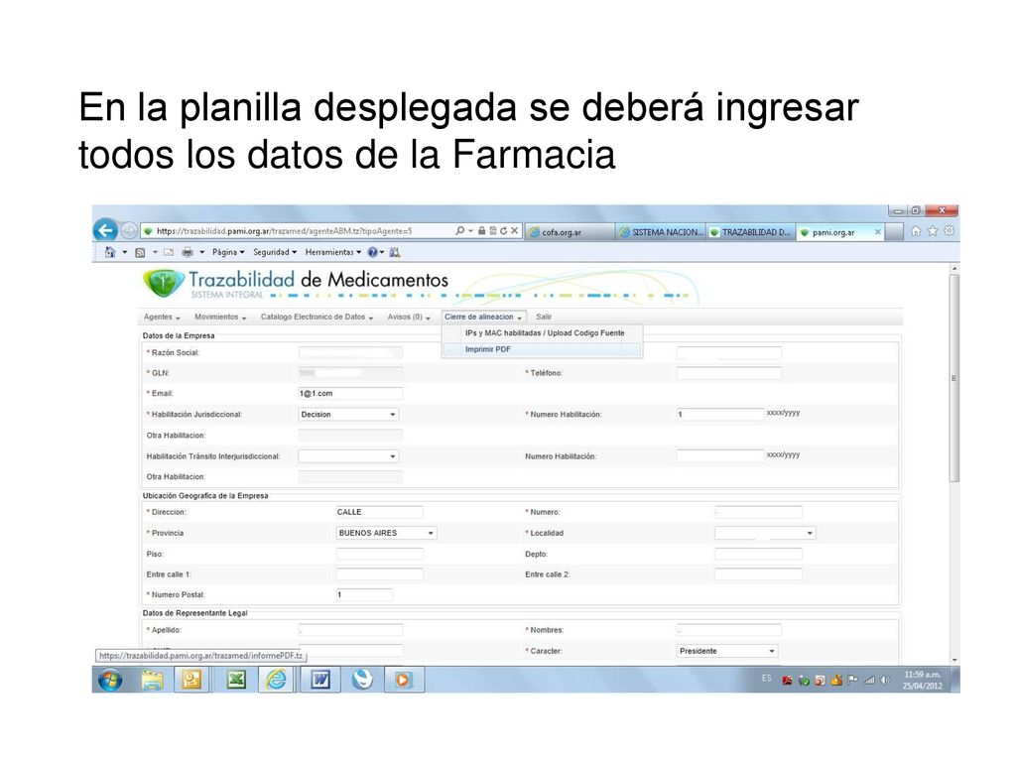This screenshot has width=1016, height=762.
Task: Go back with the browser back arrow
Action: point(105,230)
